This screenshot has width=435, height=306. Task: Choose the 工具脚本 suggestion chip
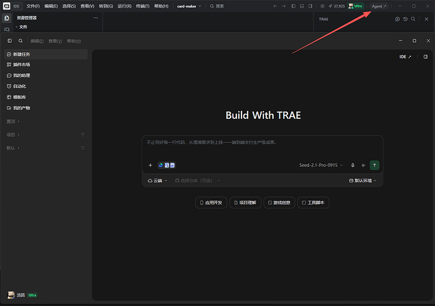(313, 203)
